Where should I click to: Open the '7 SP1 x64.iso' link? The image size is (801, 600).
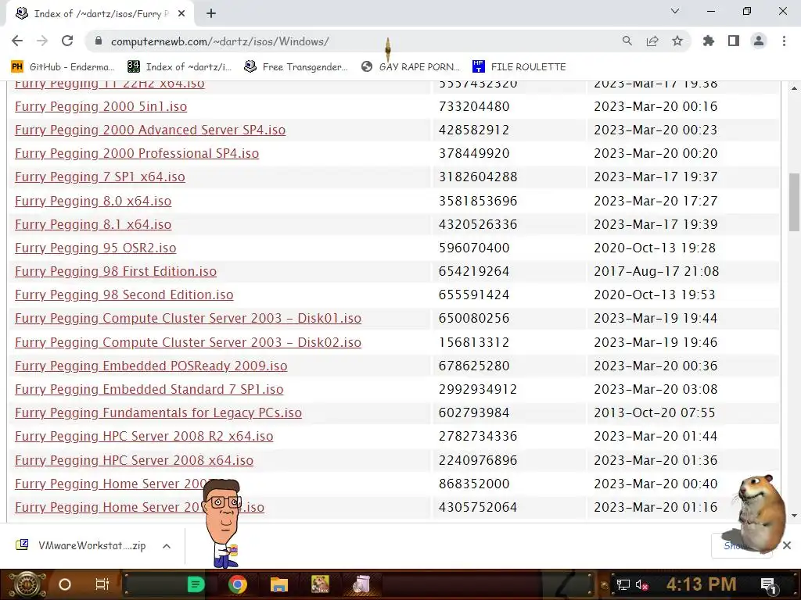point(99,177)
